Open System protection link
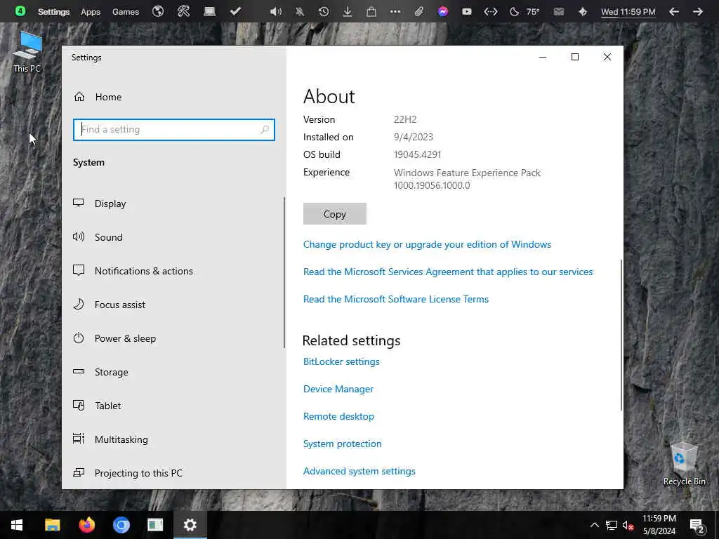This screenshot has width=719, height=539. (x=342, y=444)
